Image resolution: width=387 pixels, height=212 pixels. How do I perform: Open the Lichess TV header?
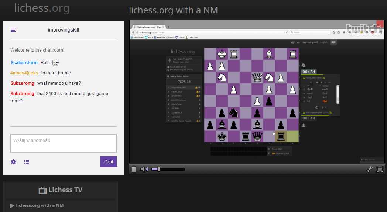pyautogui.click(x=61, y=190)
